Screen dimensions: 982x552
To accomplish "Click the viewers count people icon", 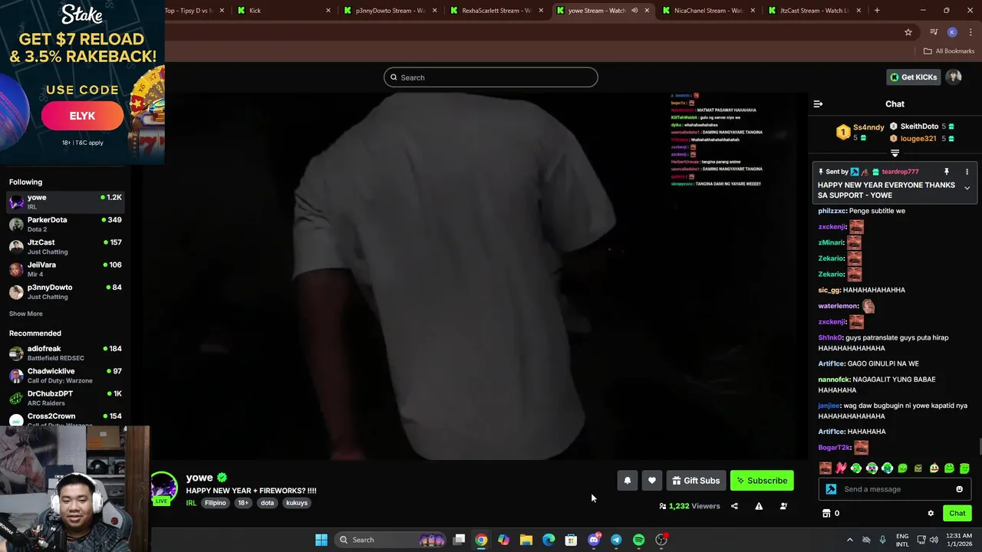I will pos(663,506).
